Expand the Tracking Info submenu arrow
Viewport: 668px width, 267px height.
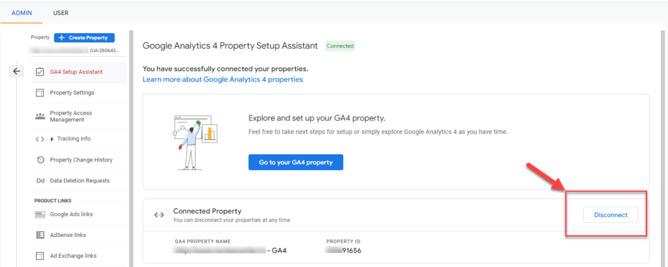tap(52, 139)
